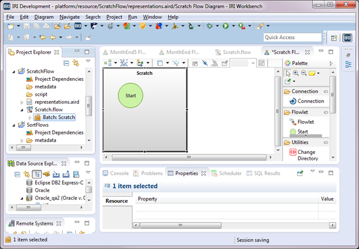
Task: Collapse all in Project Explorer
Action: [66, 63]
